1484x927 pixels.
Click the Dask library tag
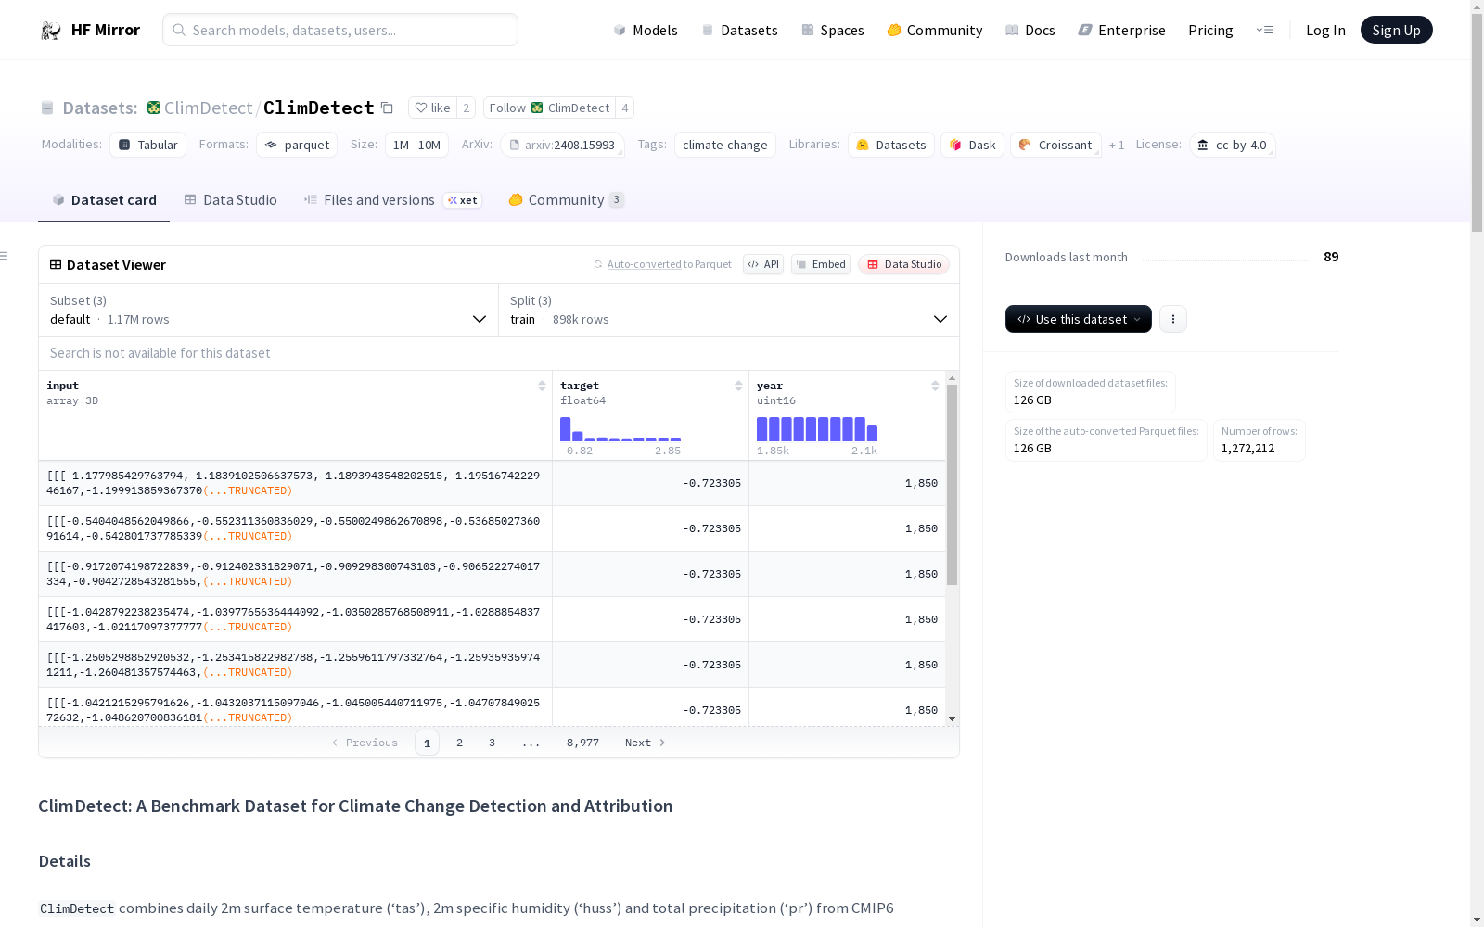coord(972,145)
